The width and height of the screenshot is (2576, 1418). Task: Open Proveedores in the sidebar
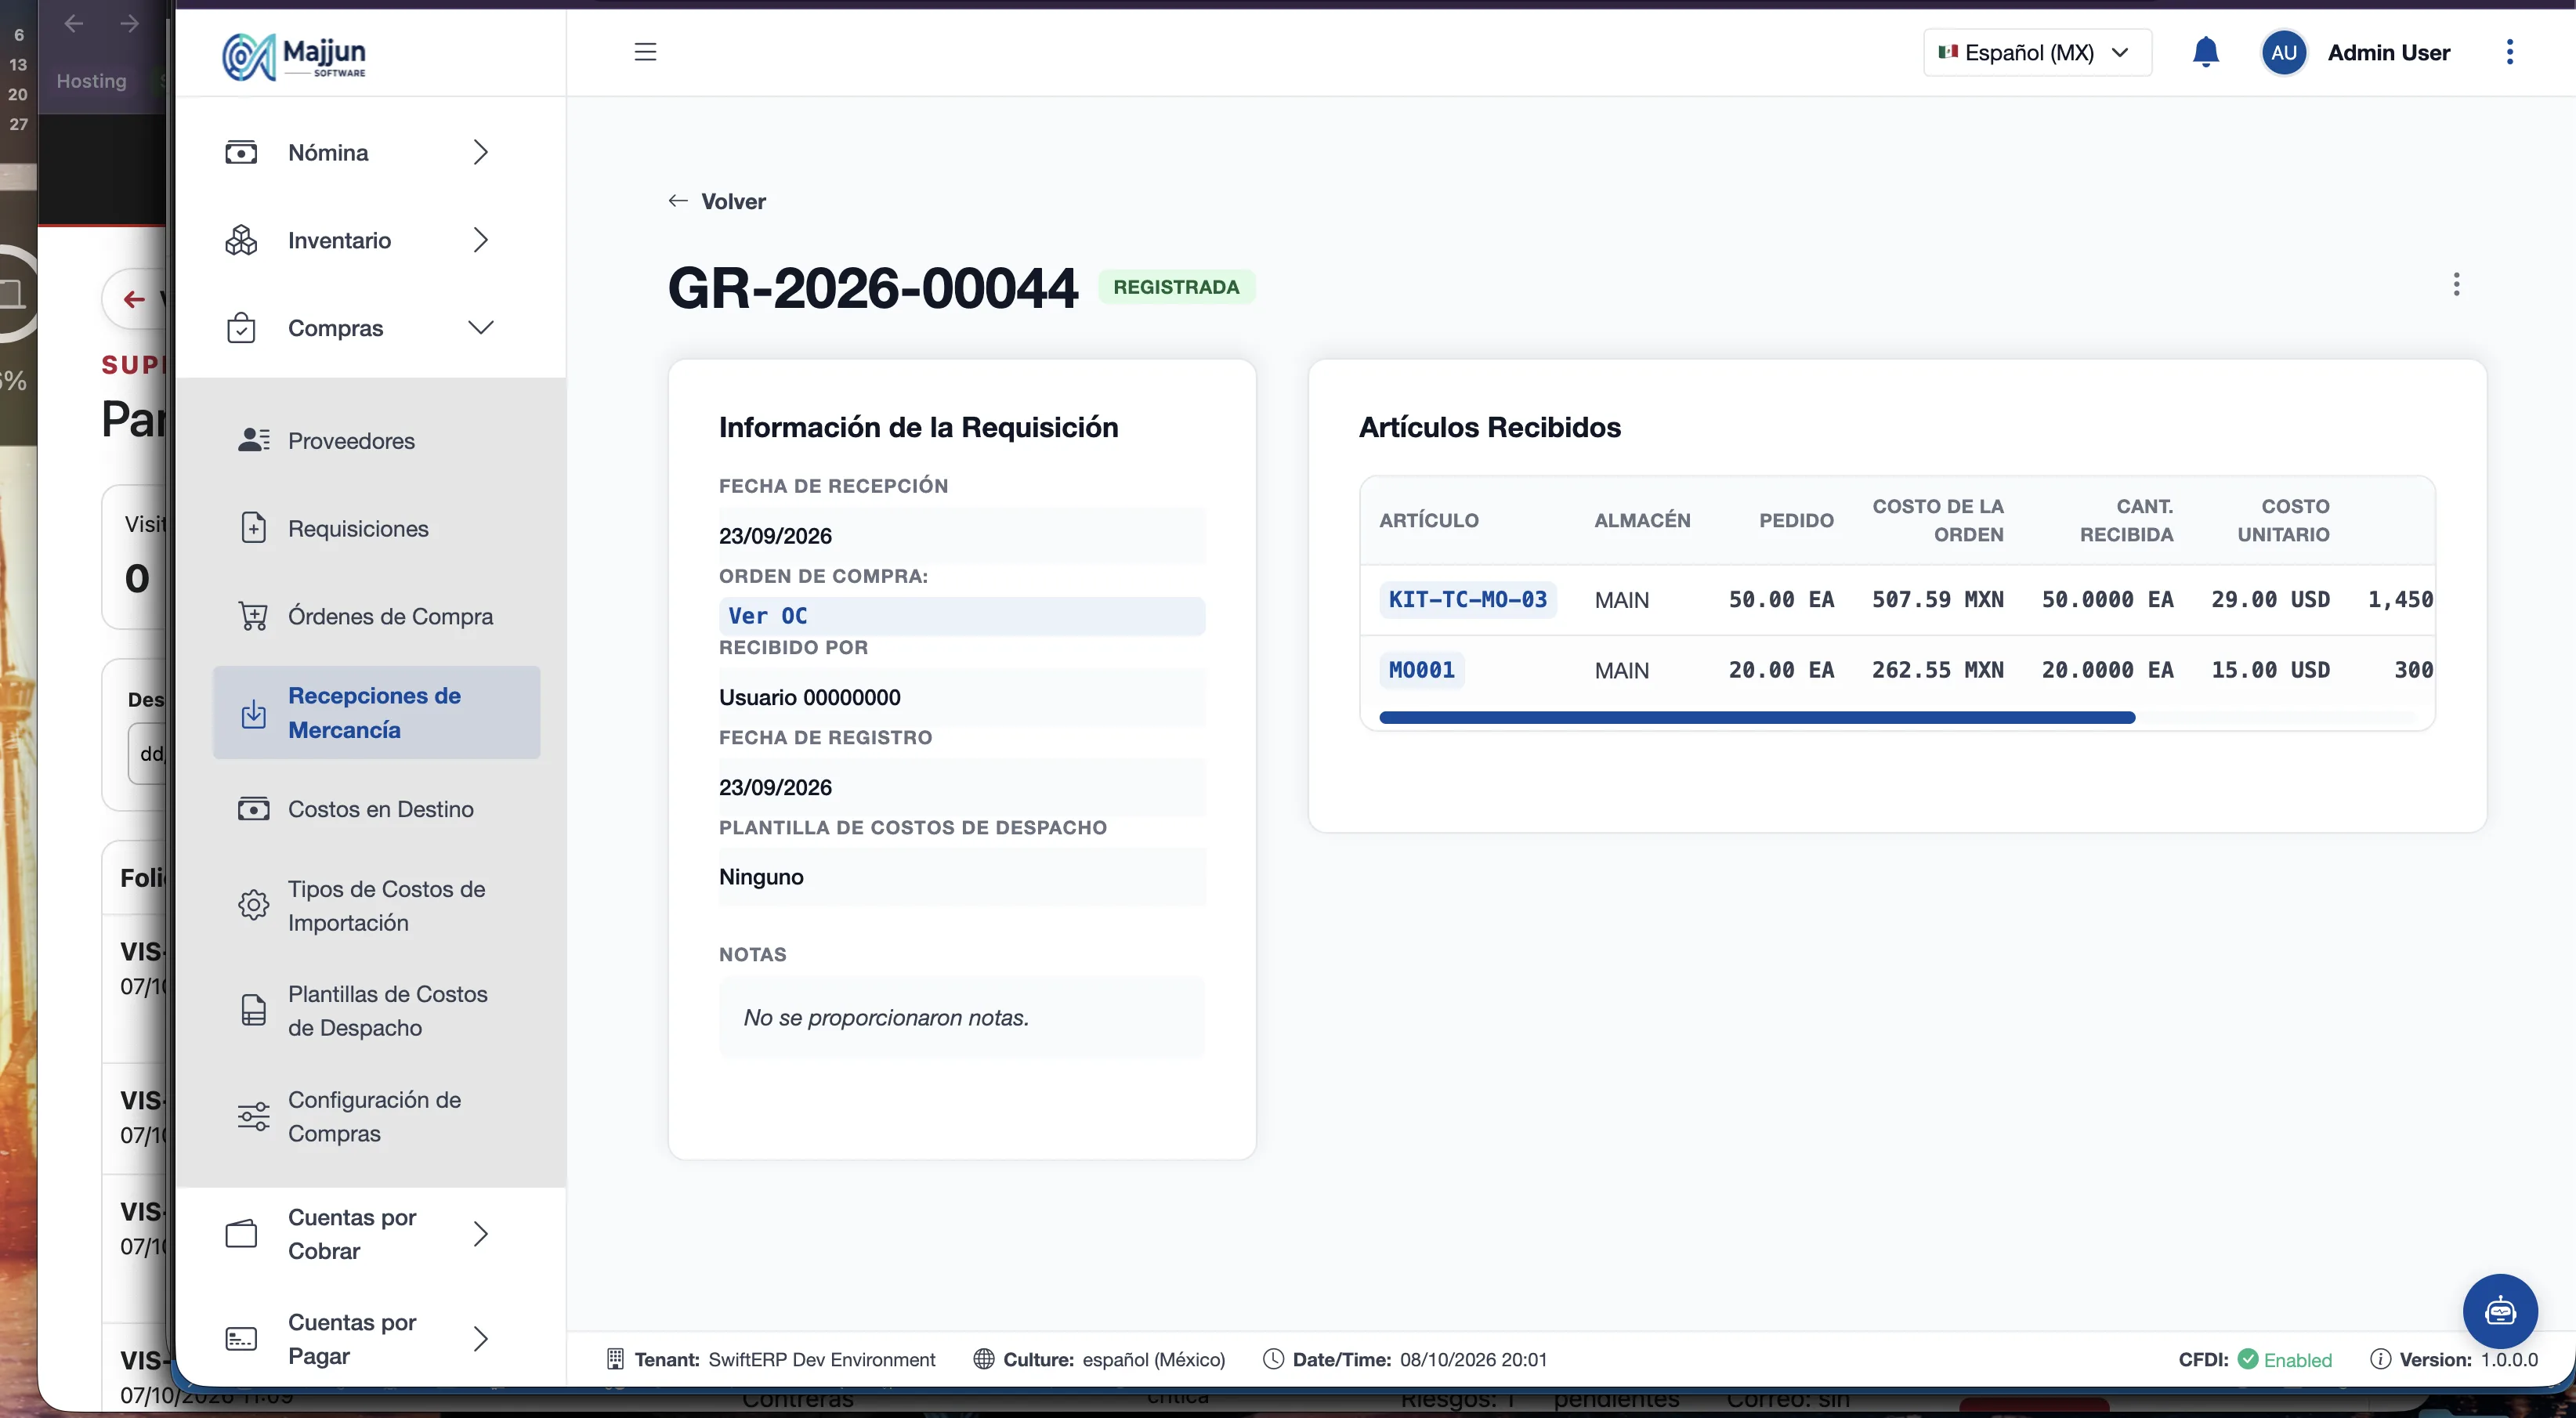[376, 440]
